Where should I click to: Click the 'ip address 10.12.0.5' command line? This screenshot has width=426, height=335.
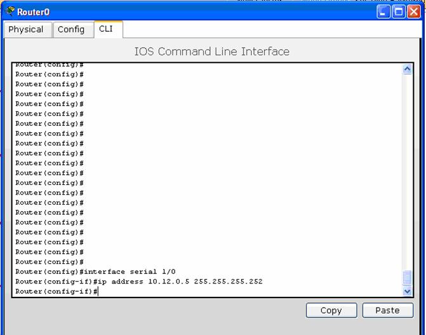138,281
